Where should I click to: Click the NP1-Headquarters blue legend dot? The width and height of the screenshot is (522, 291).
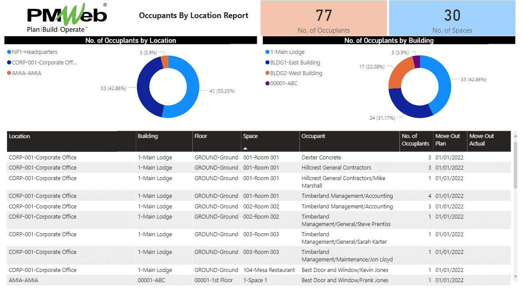(9, 52)
